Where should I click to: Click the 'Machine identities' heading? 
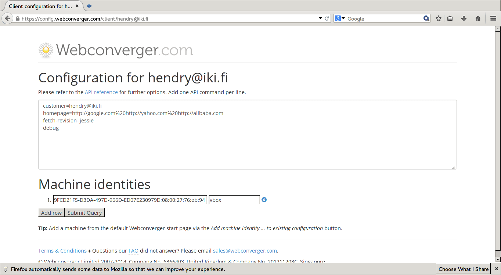click(94, 184)
